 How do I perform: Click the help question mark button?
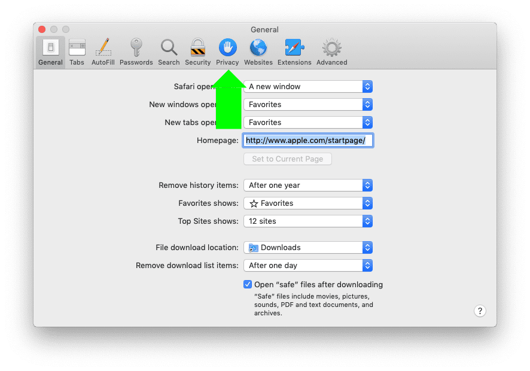coord(480,311)
